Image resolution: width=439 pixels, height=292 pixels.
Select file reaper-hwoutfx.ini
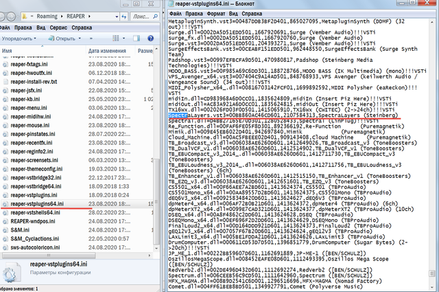click(31, 73)
